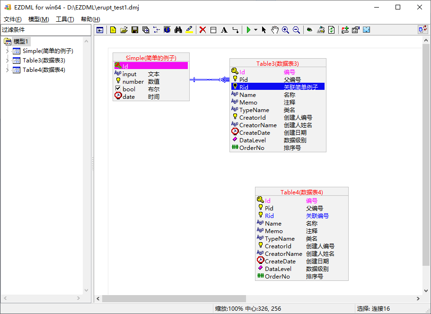Viewport: 431px width, 314px height.
Task: Select the hand pan tool
Action: point(274,30)
